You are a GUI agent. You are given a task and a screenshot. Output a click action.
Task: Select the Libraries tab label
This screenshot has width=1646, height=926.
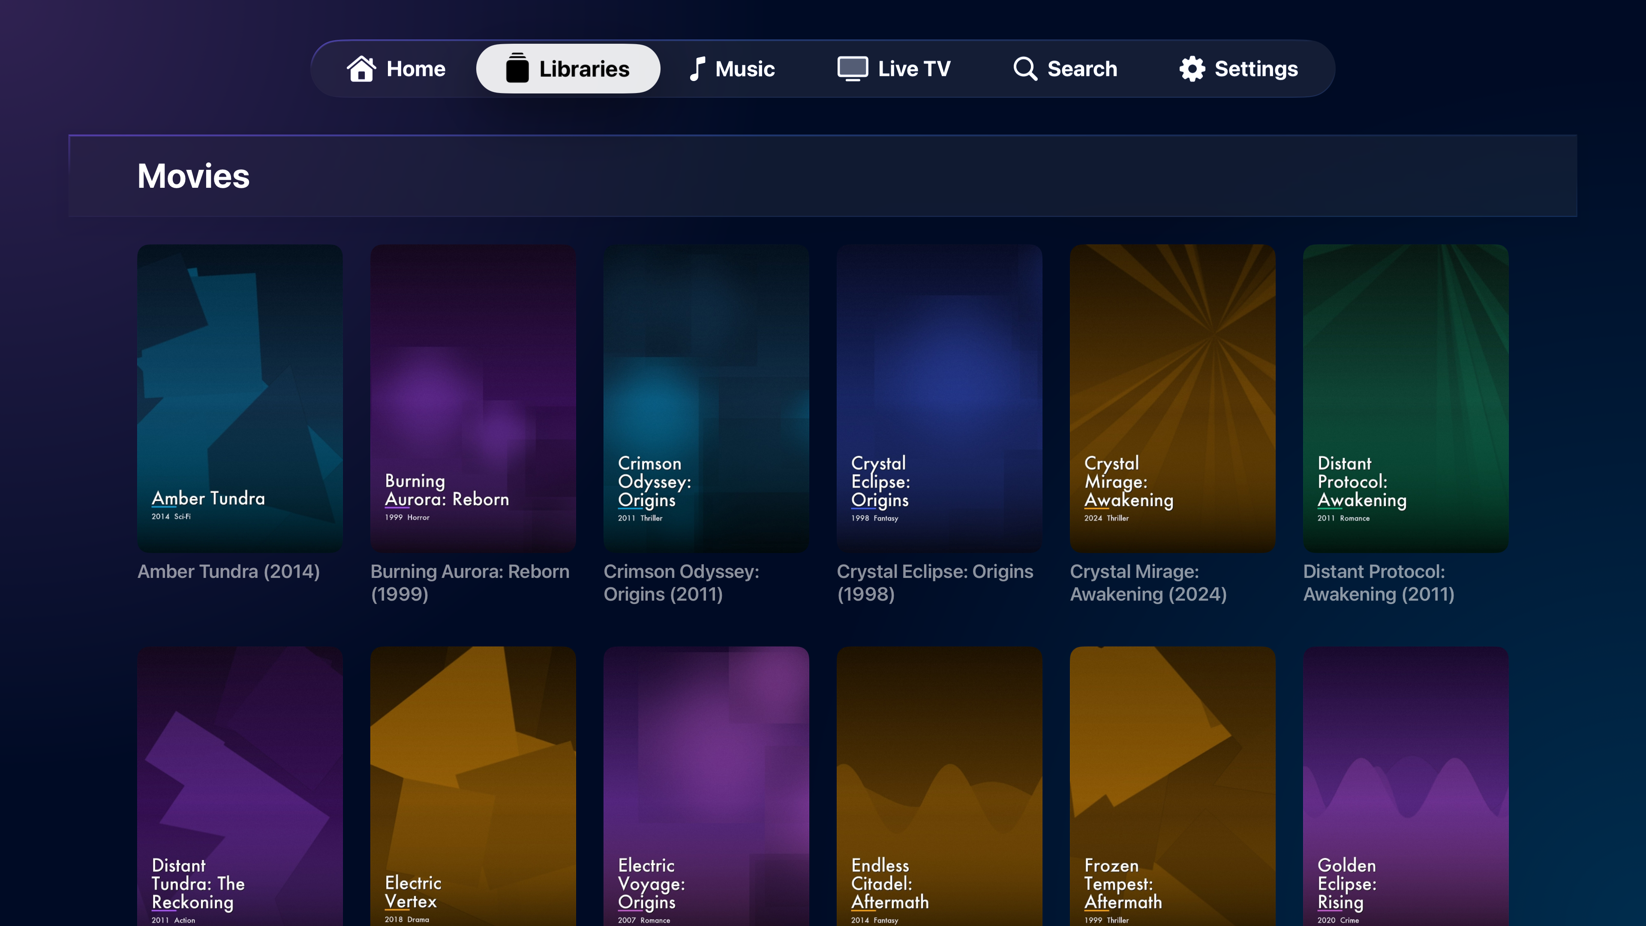click(x=584, y=69)
